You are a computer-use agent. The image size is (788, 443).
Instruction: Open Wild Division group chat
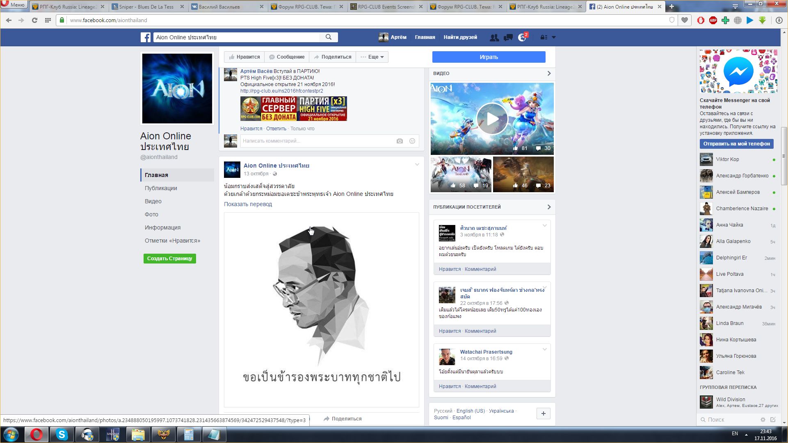click(x=738, y=402)
